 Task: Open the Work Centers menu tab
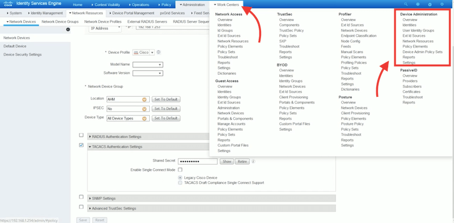point(226,5)
